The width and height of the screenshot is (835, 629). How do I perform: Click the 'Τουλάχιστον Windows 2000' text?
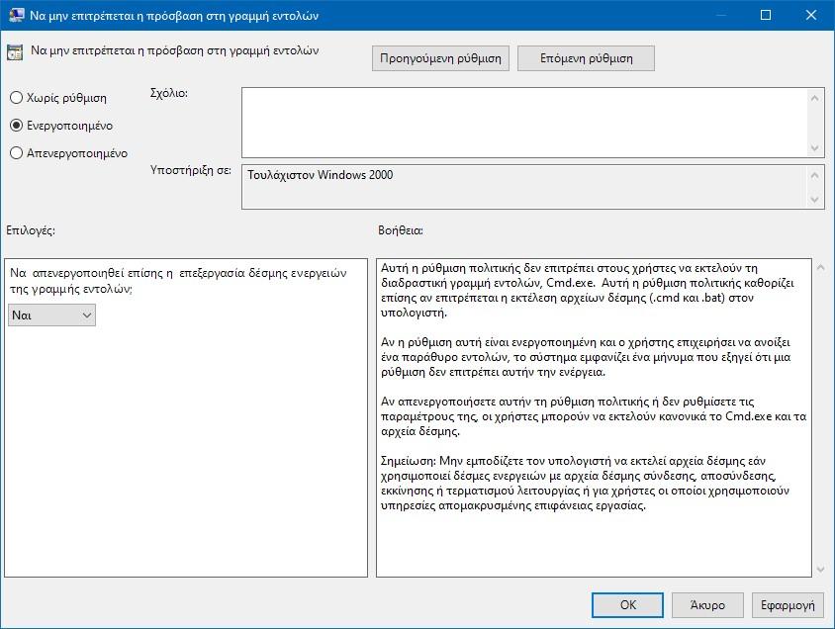(320, 174)
